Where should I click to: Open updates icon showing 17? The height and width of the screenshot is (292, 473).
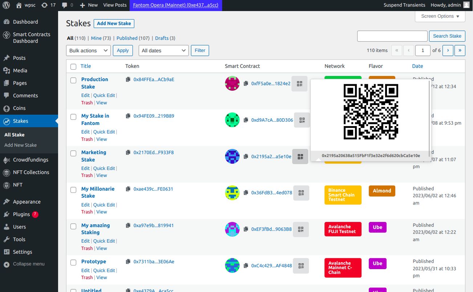48,5
